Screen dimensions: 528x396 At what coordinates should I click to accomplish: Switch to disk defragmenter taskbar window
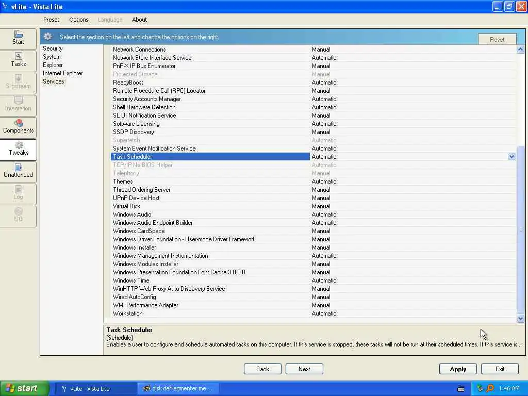click(178, 388)
